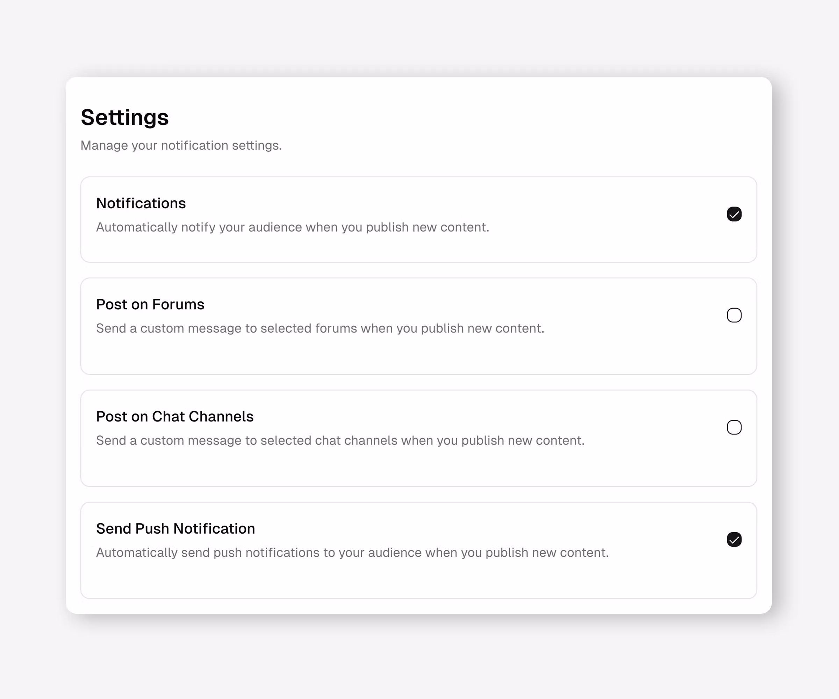Click the Send Push Notification title

pos(175,529)
